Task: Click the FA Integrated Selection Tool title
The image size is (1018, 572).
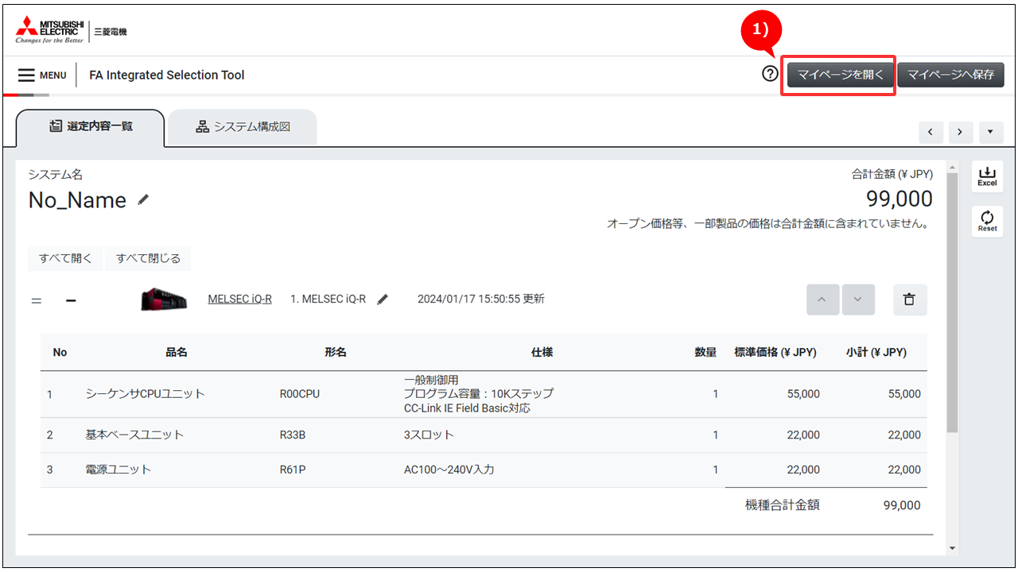Action: click(167, 75)
